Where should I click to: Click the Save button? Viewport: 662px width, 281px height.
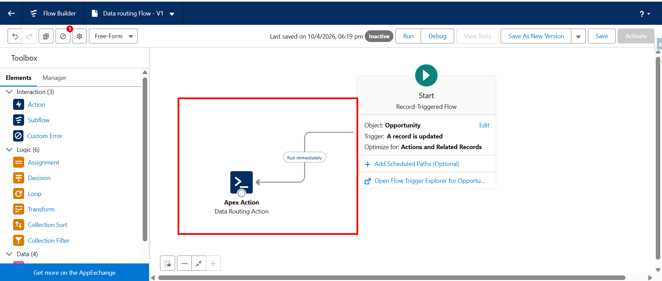[x=602, y=36]
